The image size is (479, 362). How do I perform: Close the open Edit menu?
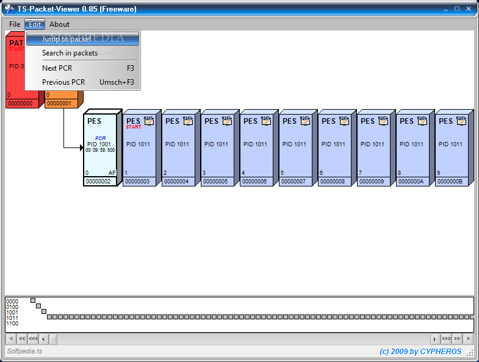pos(35,24)
